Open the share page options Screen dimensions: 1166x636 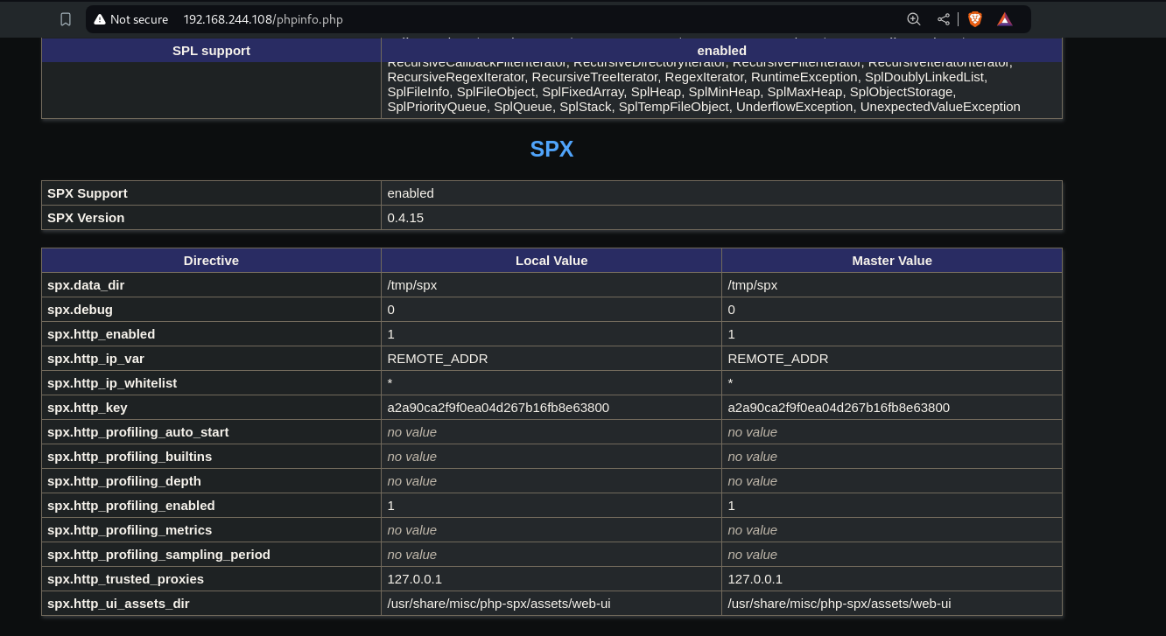pos(943,18)
